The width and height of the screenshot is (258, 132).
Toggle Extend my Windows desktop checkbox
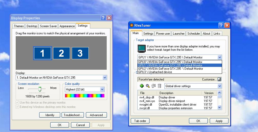pos(17,107)
